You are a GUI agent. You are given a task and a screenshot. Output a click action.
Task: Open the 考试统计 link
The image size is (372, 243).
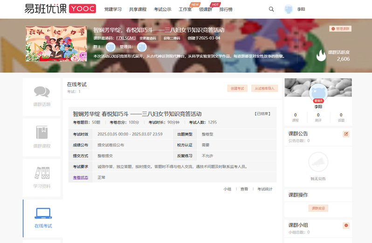pyautogui.click(x=265, y=189)
